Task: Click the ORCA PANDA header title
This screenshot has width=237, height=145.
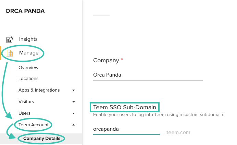Action: [25, 11]
